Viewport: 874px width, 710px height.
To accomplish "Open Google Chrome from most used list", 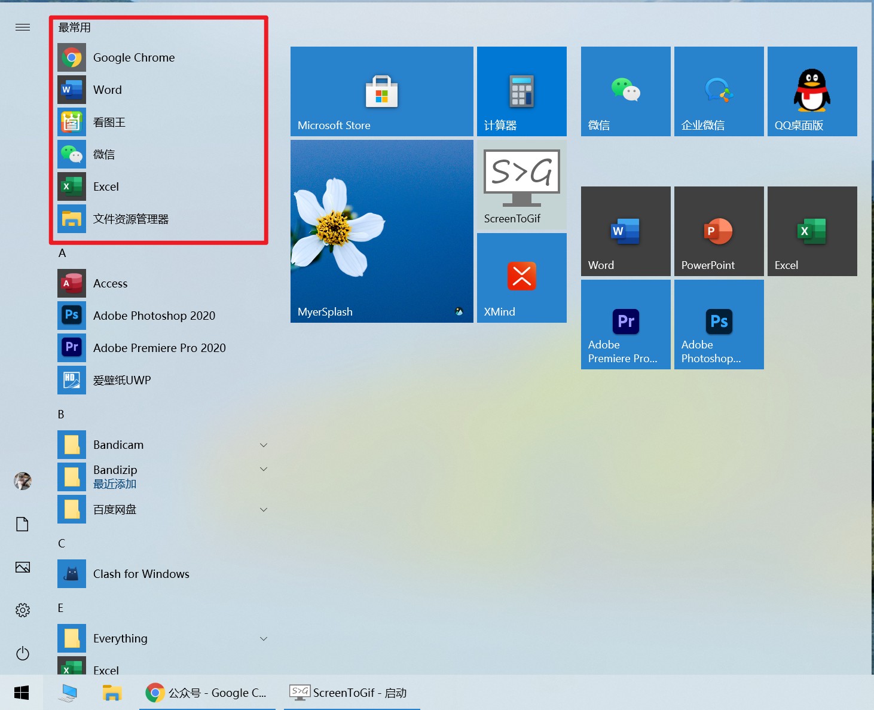I will 161,57.
